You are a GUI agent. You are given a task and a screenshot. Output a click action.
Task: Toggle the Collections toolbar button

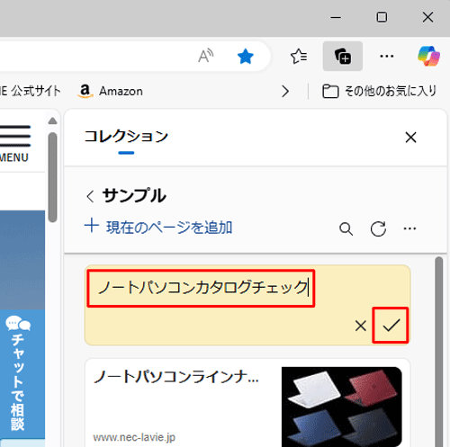pos(343,57)
